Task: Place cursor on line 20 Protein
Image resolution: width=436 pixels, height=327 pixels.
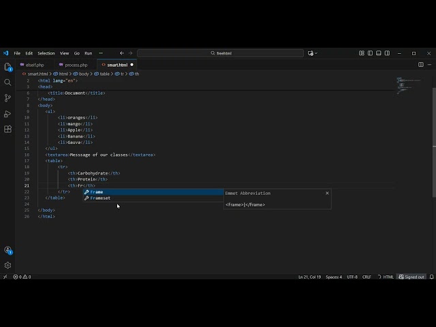Action: tap(87, 179)
